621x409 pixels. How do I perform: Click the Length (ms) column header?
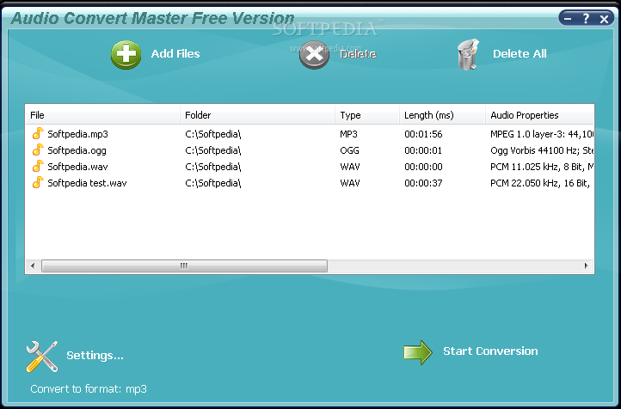pos(442,115)
